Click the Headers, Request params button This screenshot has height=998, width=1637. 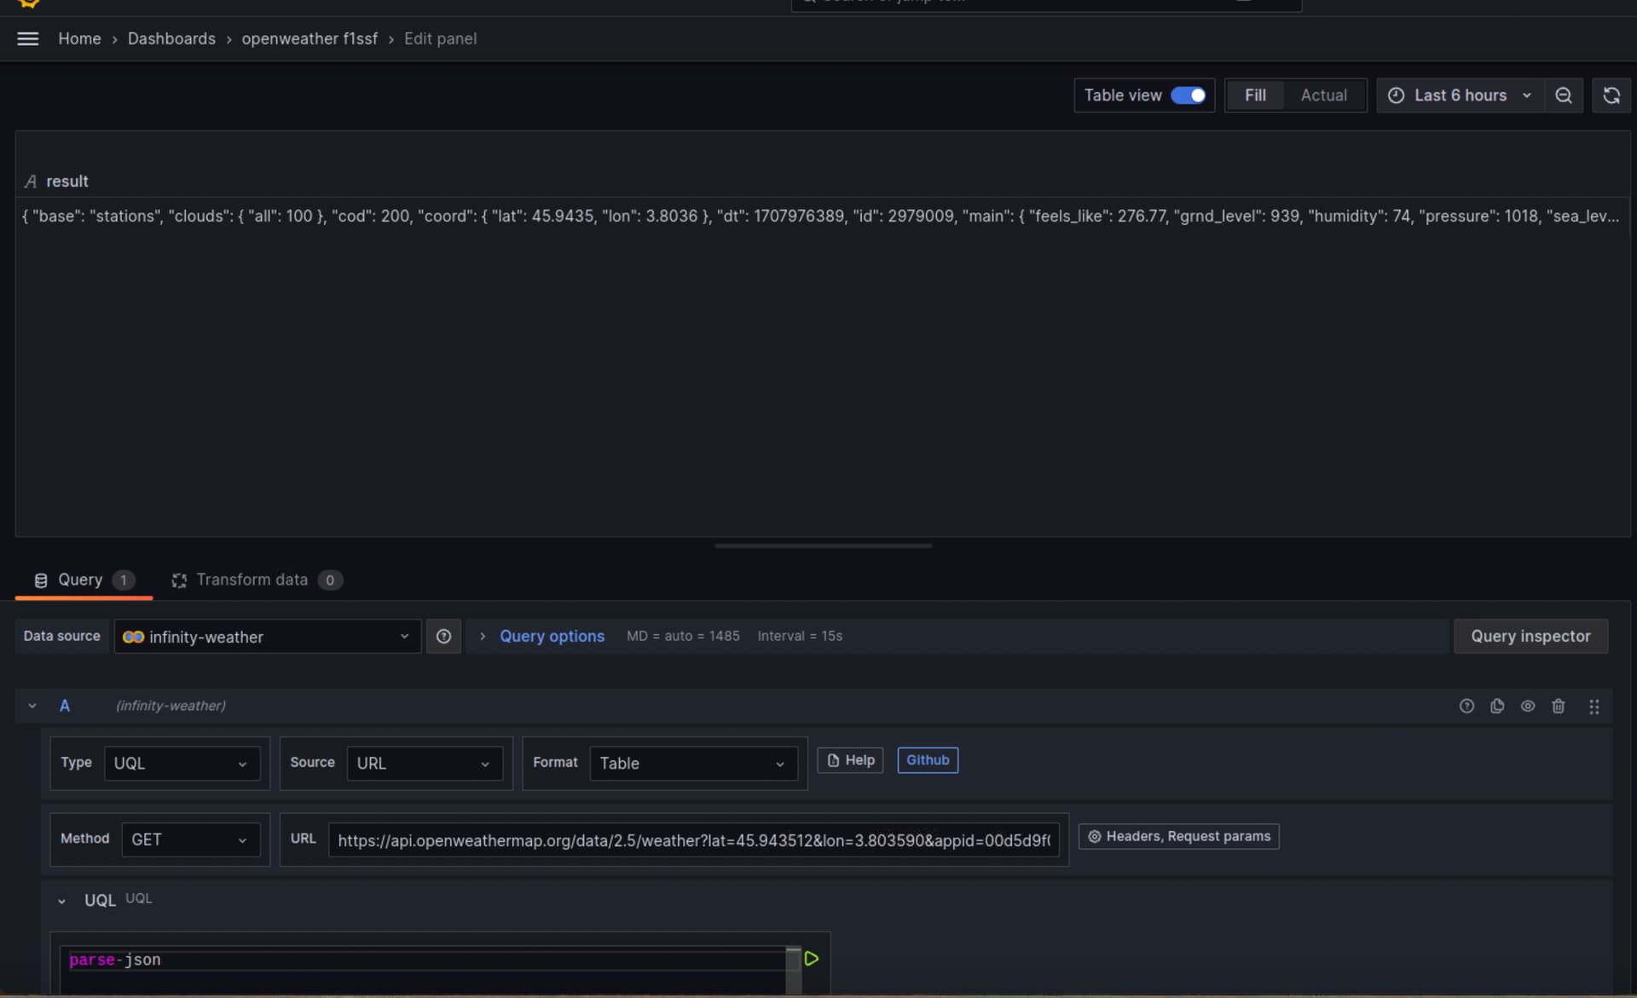click(x=1178, y=837)
